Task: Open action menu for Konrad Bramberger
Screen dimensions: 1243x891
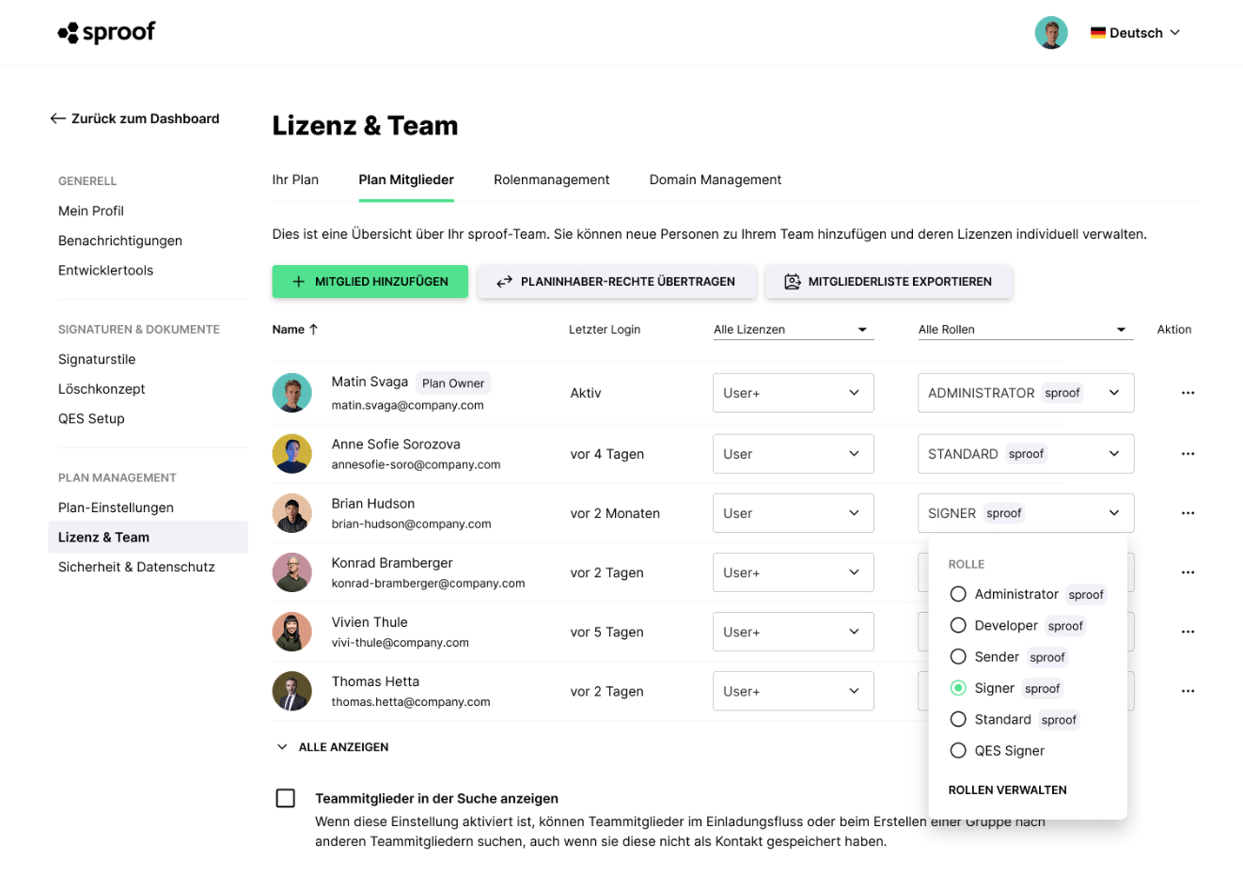Action: [x=1188, y=572]
